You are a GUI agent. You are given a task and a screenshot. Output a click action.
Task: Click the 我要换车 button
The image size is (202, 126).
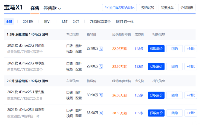pyautogui.click(x=167, y=8)
